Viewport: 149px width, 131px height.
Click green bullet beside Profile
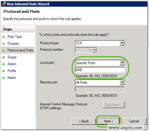(x=4, y=71)
